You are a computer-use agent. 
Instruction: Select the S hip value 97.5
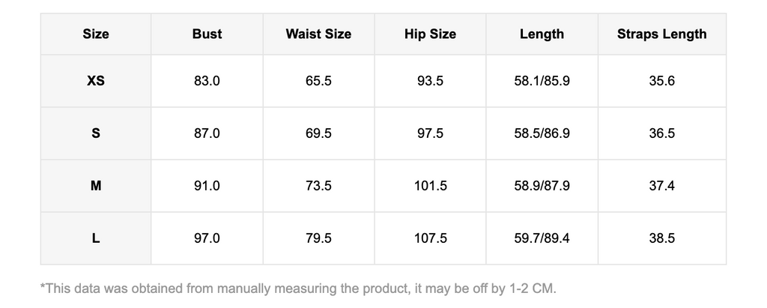coord(430,133)
